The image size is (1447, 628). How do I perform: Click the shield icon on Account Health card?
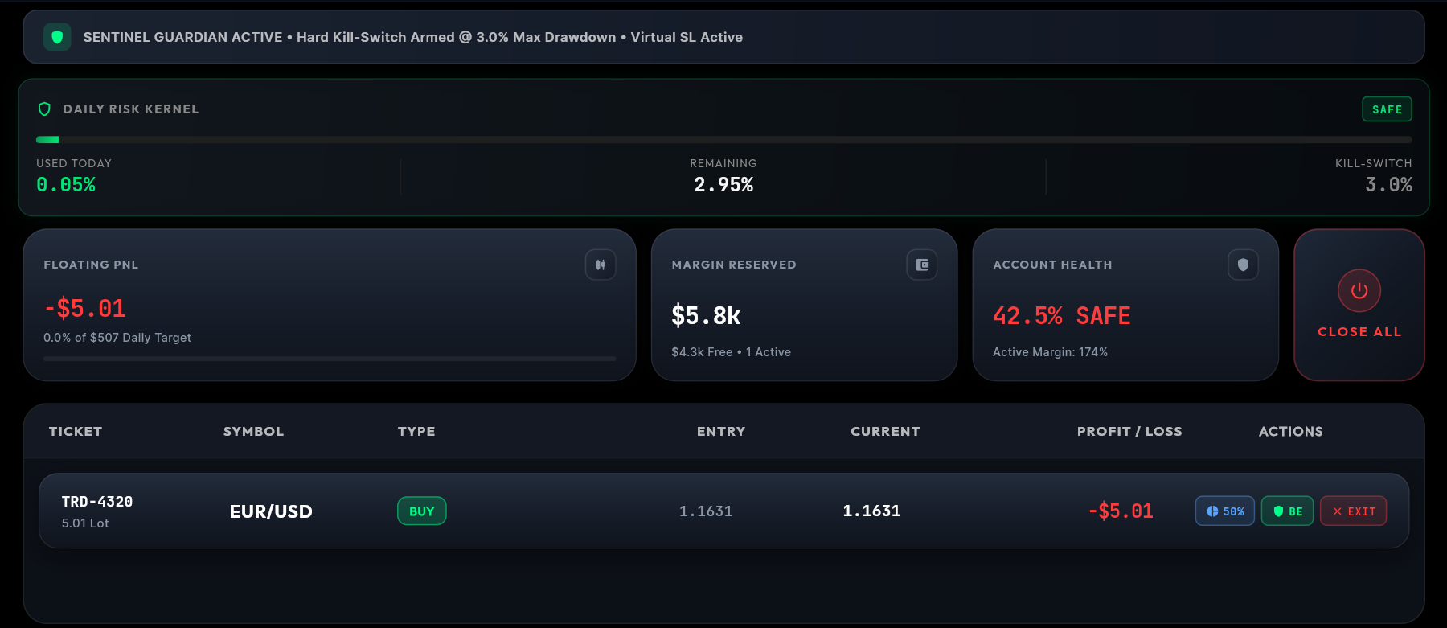coord(1243,265)
